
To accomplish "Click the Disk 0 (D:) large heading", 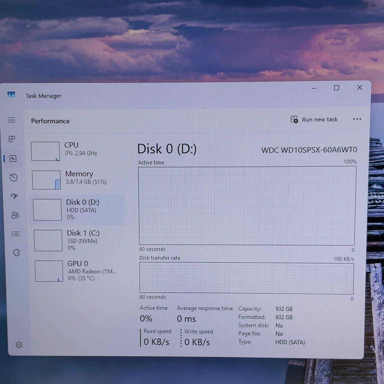I will [167, 149].
